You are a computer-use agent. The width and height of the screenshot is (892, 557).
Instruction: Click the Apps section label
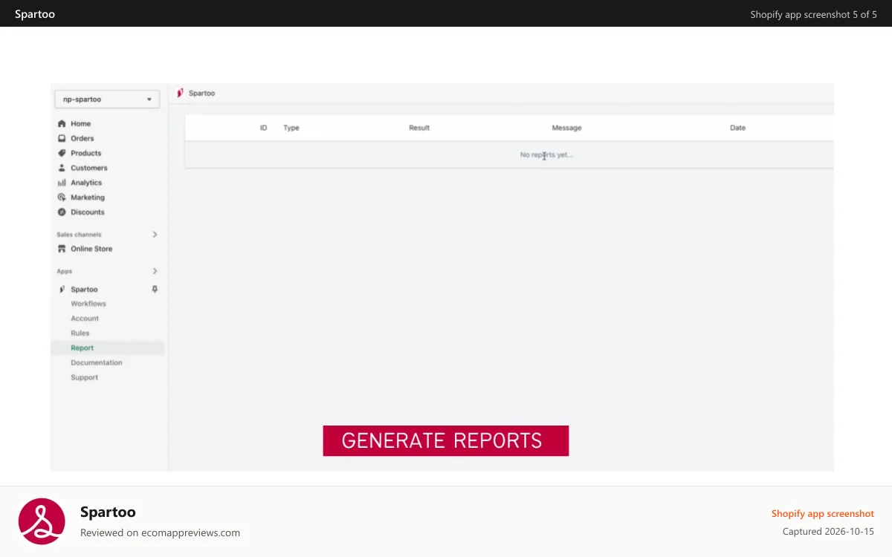(x=65, y=271)
